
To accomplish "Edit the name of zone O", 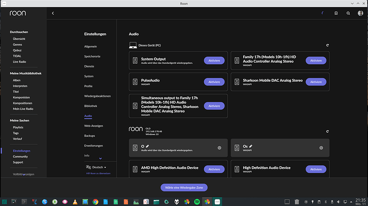I will point(147,146).
